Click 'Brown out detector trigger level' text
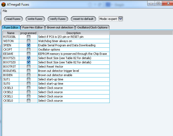 59,71
